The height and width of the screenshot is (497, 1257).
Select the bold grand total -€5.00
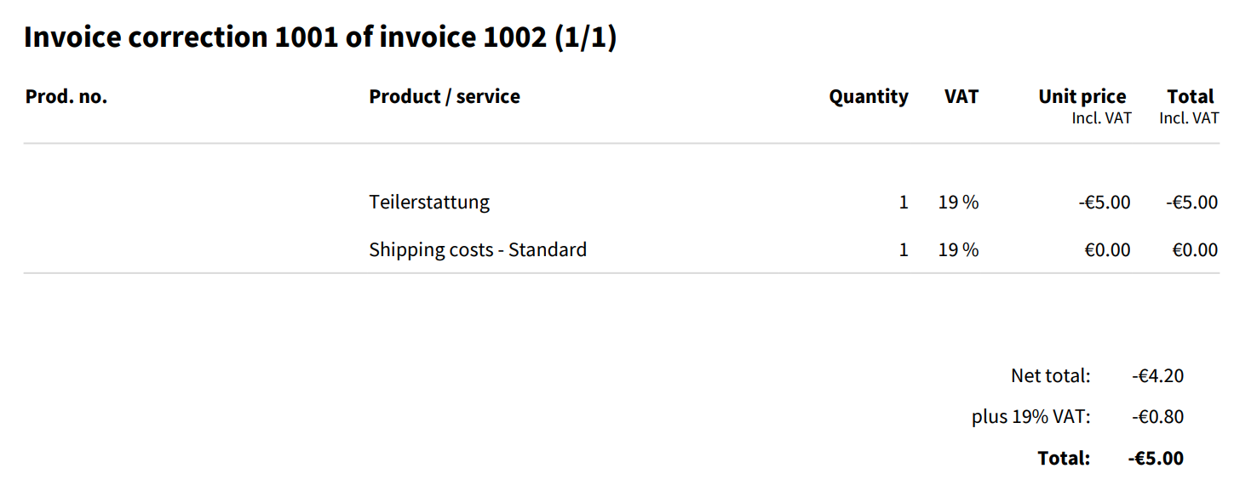click(1156, 459)
